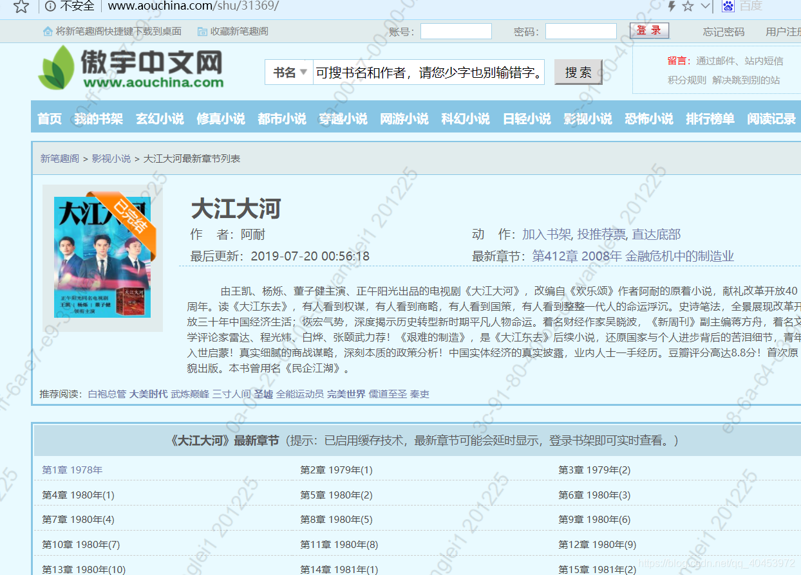Click the folder icon beside 收藏新笔趣阁

click(x=202, y=31)
